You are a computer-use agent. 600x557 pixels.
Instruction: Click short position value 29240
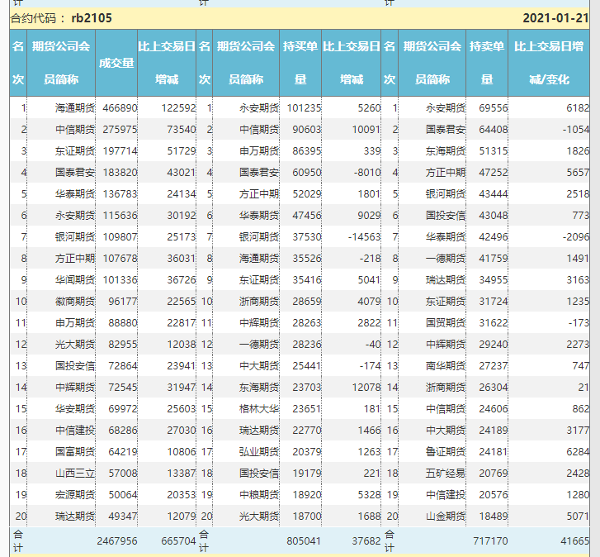(x=494, y=345)
